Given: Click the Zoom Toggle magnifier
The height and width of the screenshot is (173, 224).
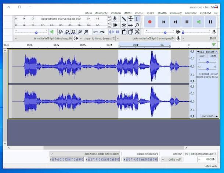Looking at the screenshot, I should click(x=61, y=32).
